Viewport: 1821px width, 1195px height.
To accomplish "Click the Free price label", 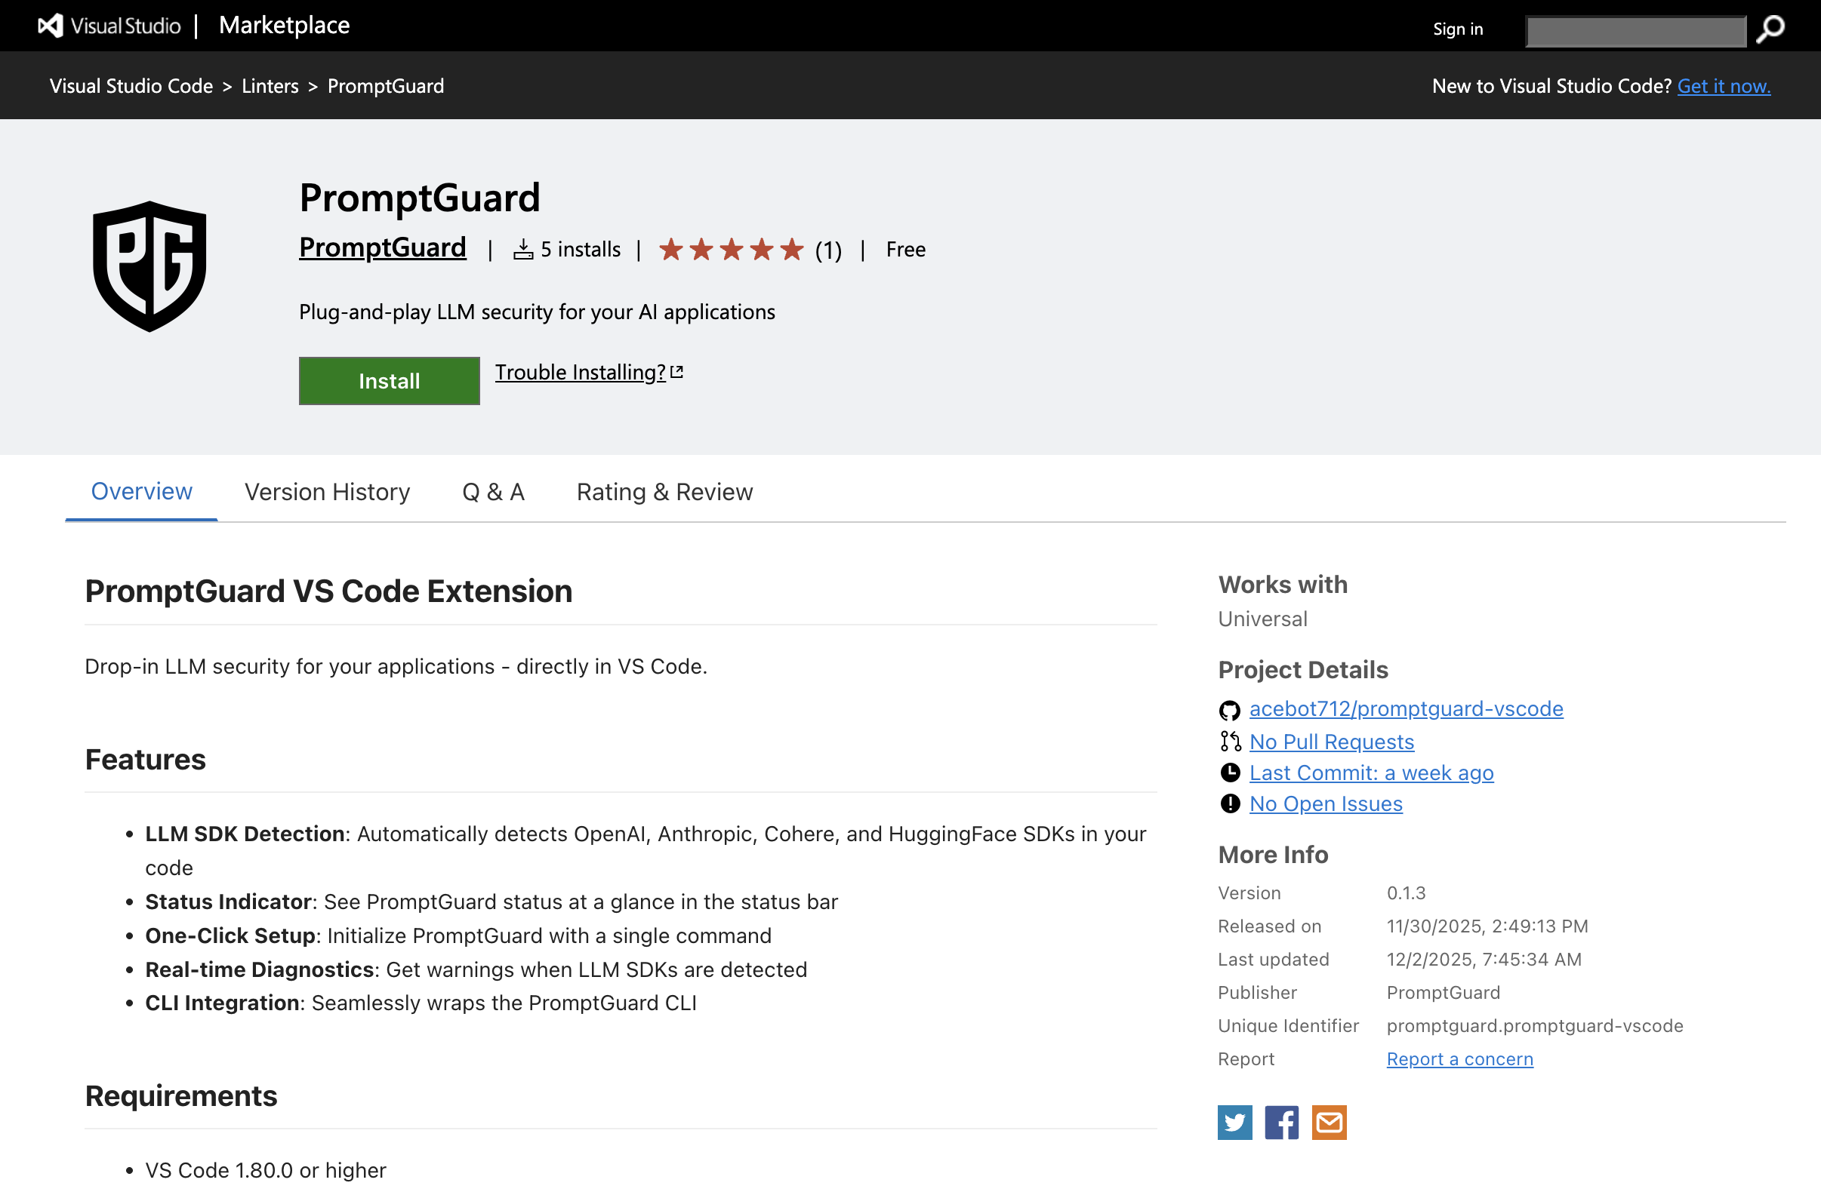I will pyautogui.click(x=906, y=249).
